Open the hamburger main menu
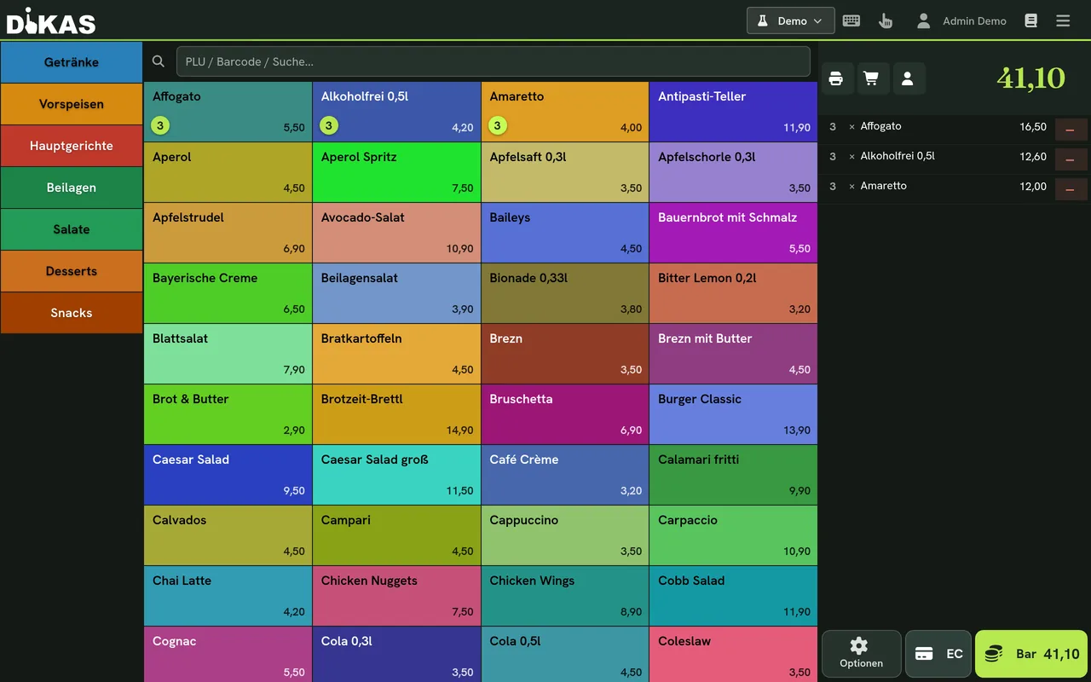Viewport: 1091px width, 682px height. 1063,20
